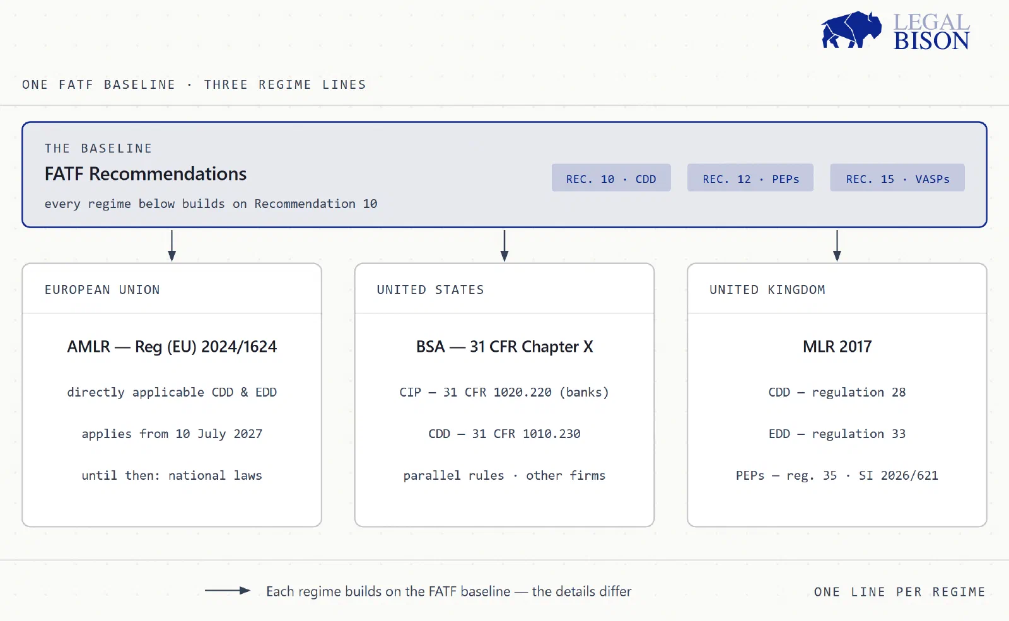Click the legend arrow beside footer caption
The width and height of the screenshot is (1009, 621).
point(228,591)
